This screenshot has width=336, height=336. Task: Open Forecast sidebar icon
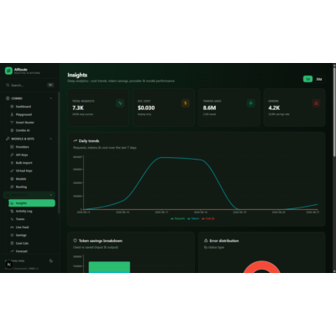click(12, 251)
